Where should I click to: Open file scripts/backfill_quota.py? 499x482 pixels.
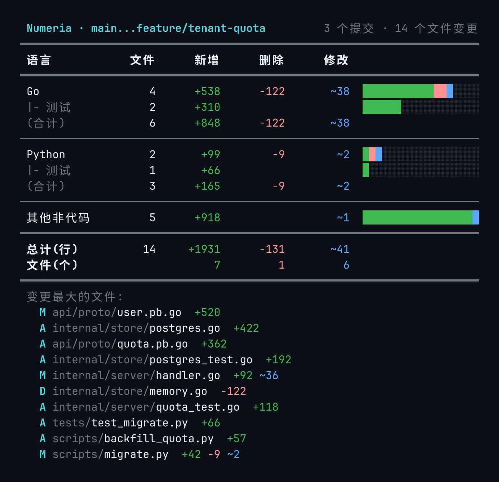pos(133,439)
